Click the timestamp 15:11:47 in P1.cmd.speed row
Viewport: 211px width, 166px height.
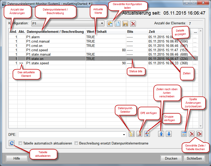click(168, 50)
